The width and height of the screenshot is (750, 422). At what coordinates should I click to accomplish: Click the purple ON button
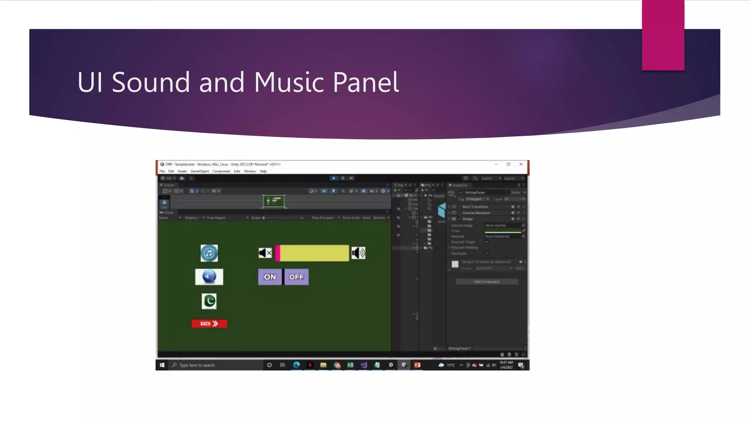click(x=270, y=277)
